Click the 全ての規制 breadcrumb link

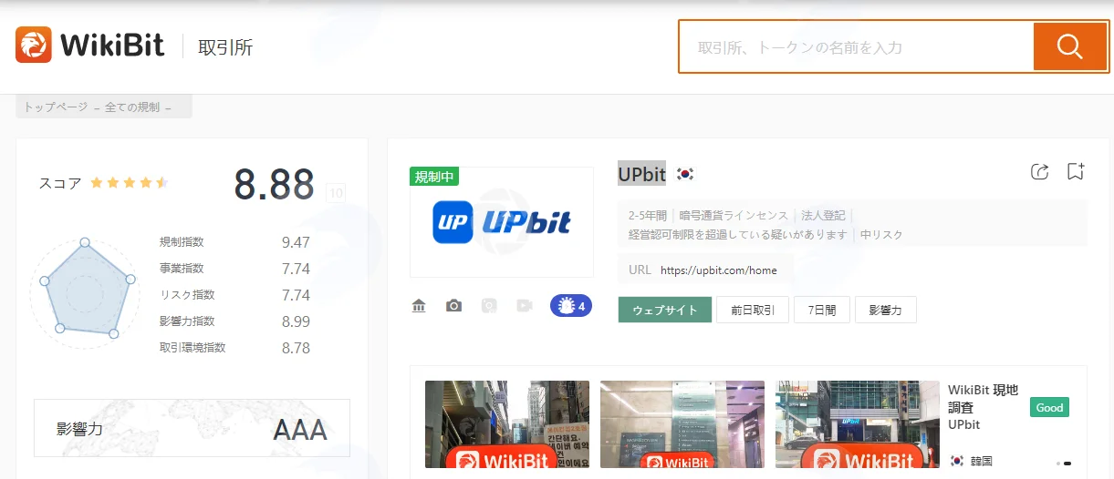pyautogui.click(x=132, y=107)
